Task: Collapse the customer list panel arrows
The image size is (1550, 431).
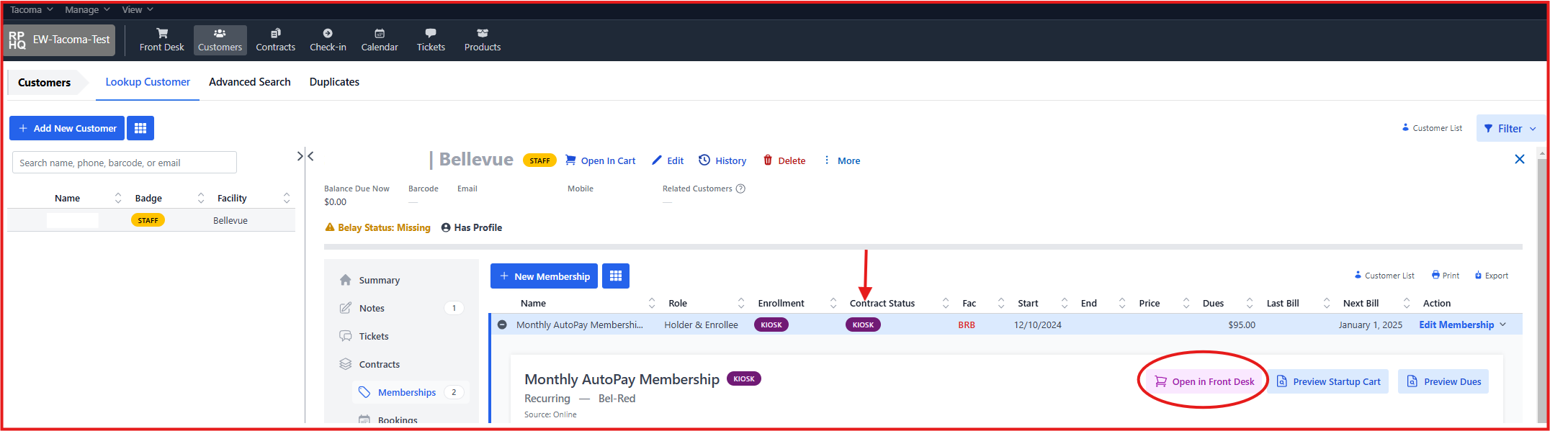Action: (x=305, y=156)
